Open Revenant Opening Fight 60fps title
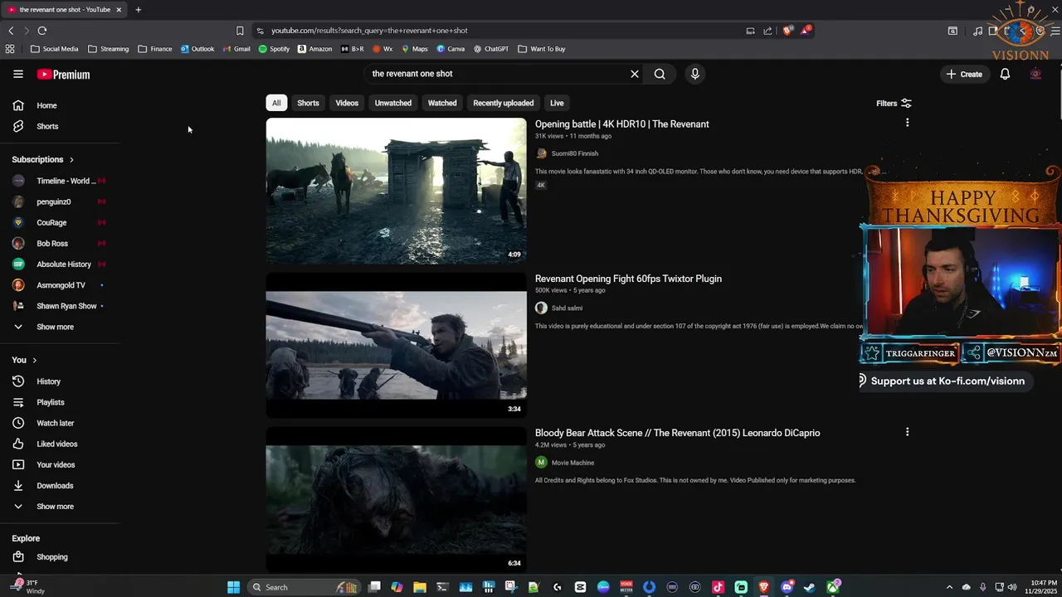Screen dimensions: 1062x597 click(628, 279)
